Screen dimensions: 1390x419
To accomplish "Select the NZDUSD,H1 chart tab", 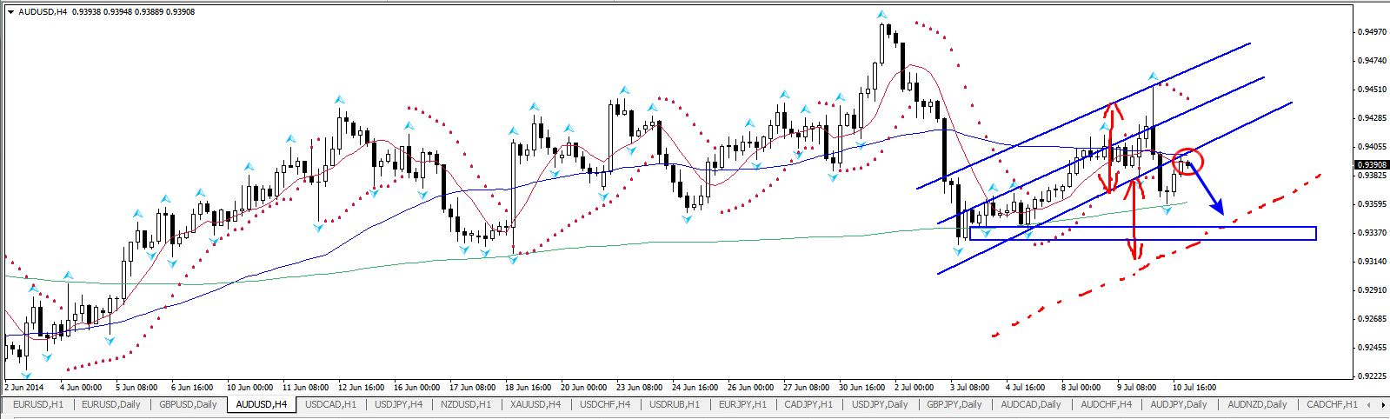I will (x=468, y=405).
